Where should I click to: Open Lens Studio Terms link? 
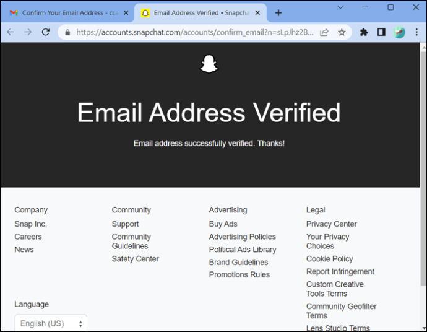click(338, 328)
